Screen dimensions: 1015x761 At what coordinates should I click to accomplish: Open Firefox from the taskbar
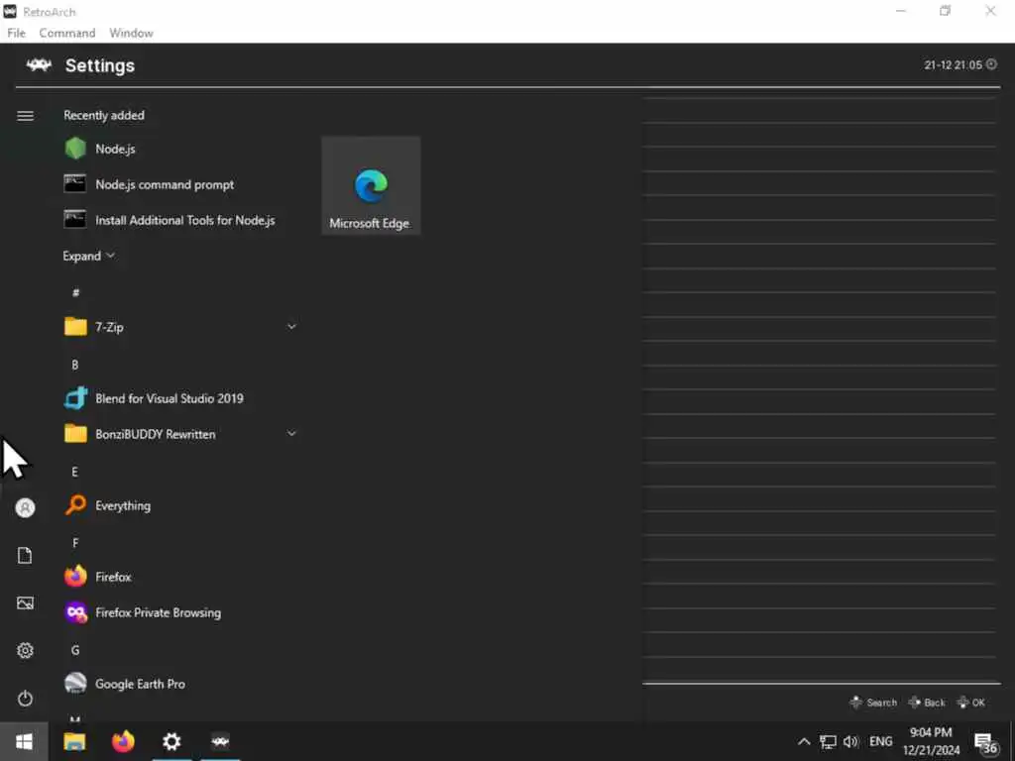point(123,741)
